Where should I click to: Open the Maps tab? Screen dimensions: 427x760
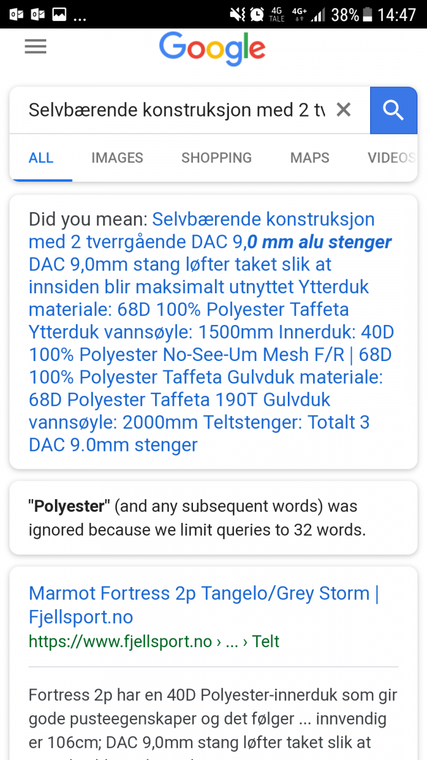(x=309, y=158)
